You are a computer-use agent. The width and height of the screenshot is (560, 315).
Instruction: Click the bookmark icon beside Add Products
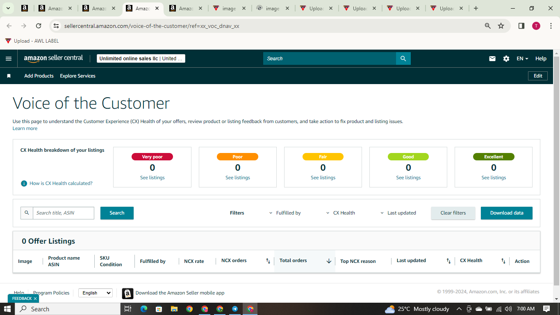pos(9,76)
